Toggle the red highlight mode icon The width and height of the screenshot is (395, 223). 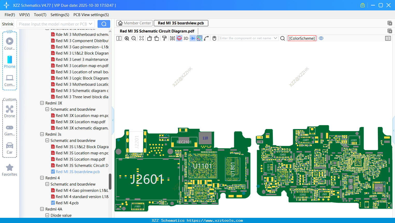(x=179, y=38)
